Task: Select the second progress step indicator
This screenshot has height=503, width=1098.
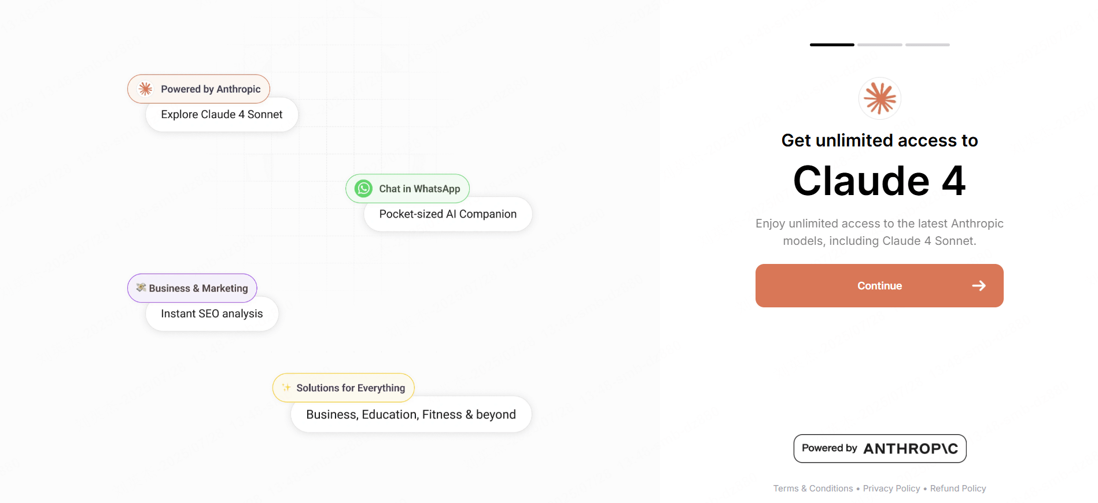Action: coord(879,45)
